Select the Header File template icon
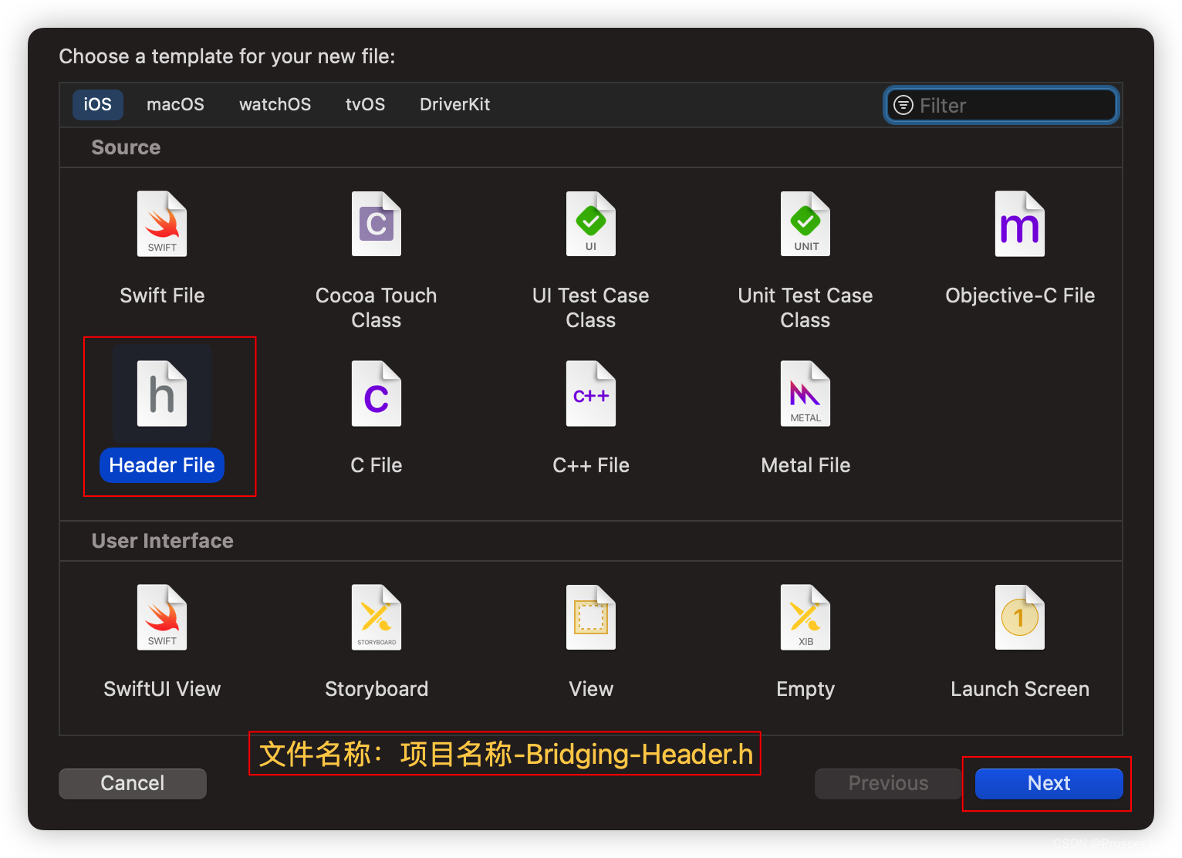The image size is (1182, 858). 162,394
